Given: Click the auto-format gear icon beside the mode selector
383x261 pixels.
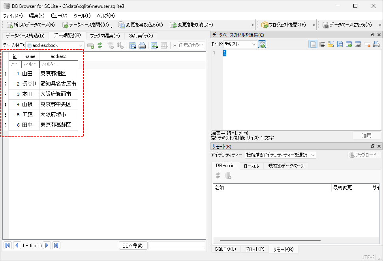Looking at the screenshot, I should pos(262,45).
